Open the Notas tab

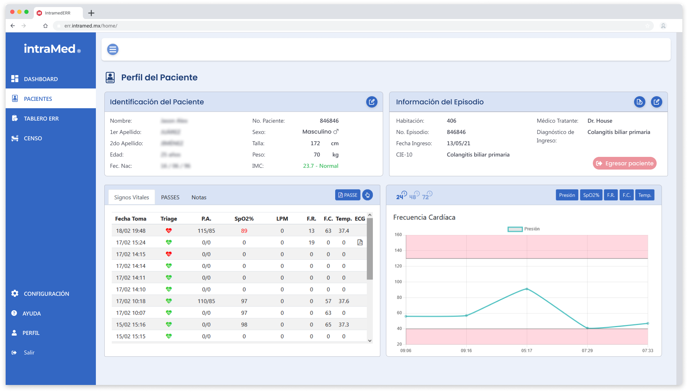[199, 197]
